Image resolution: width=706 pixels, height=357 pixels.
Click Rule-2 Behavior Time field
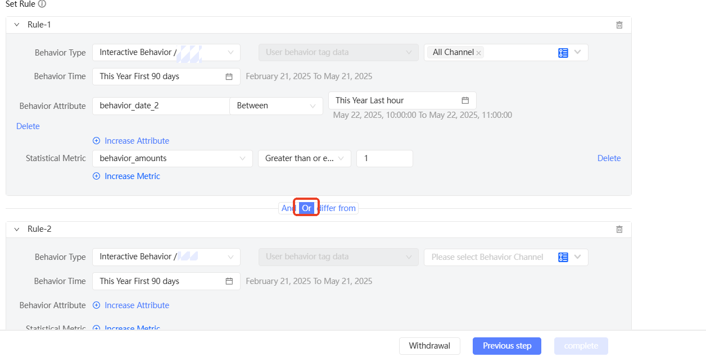point(166,281)
